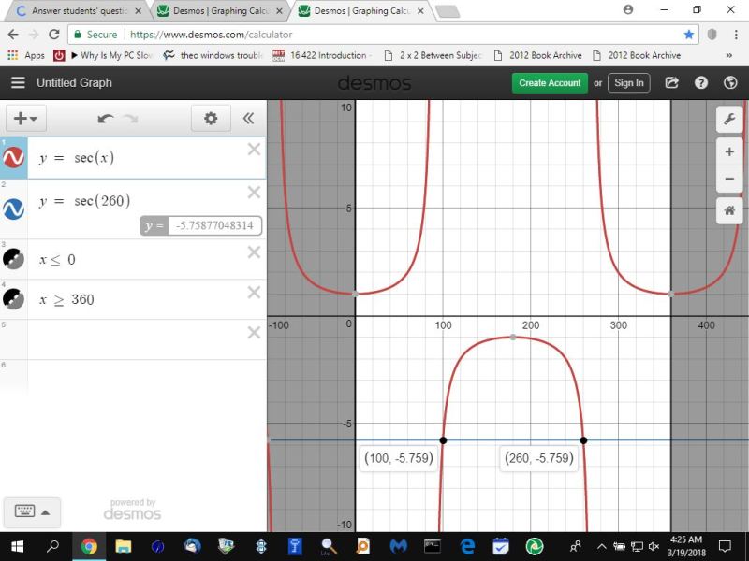Delete the empty expression row 5
Screen dimensions: 749x561
coord(254,332)
